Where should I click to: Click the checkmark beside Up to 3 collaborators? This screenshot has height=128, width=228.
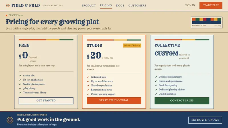tap(20, 80)
